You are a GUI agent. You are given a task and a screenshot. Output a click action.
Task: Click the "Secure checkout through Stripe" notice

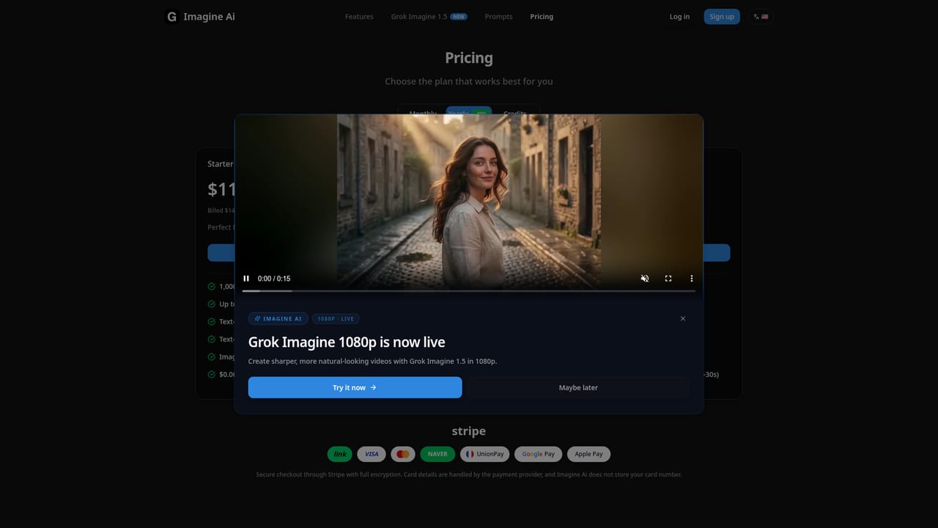pos(469,474)
